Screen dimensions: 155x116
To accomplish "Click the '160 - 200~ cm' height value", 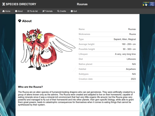I will (x=129, y=44).
